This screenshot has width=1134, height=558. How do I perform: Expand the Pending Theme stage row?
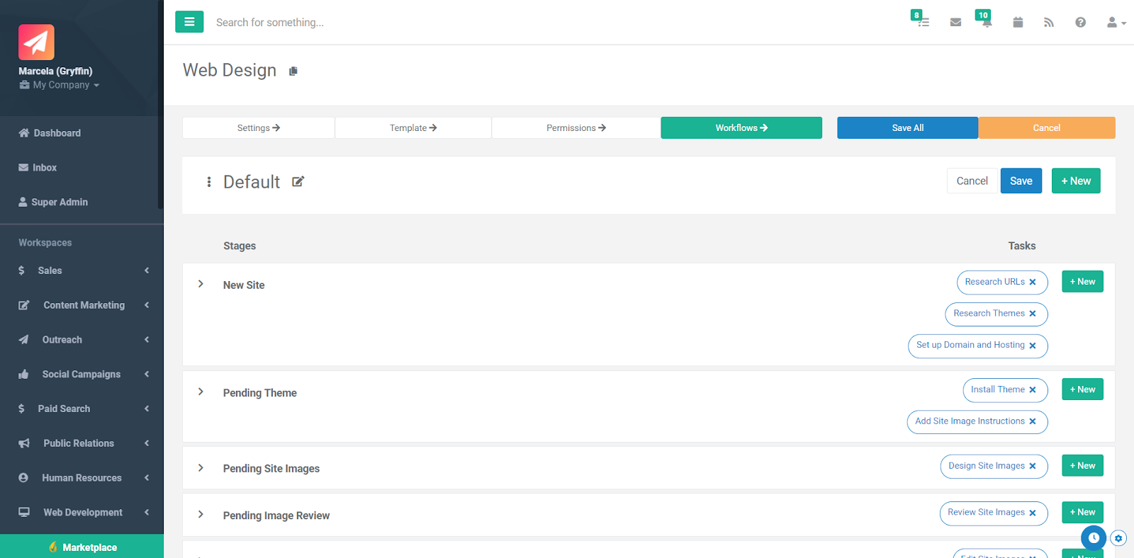pyautogui.click(x=201, y=392)
